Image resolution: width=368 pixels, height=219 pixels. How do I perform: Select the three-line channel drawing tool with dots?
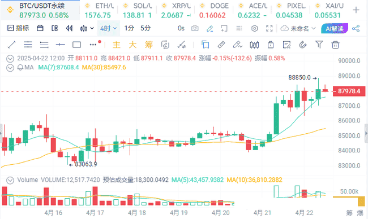click(x=28, y=45)
